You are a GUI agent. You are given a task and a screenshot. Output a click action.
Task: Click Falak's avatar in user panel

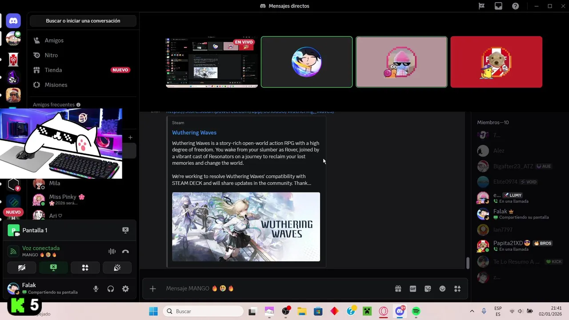(x=13, y=289)
